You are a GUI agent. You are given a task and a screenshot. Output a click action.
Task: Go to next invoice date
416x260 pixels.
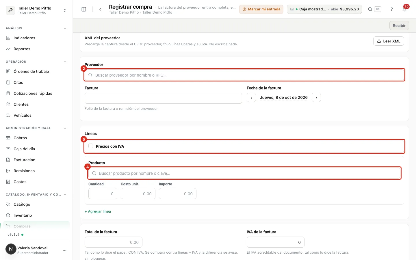(x=316, y=98)
